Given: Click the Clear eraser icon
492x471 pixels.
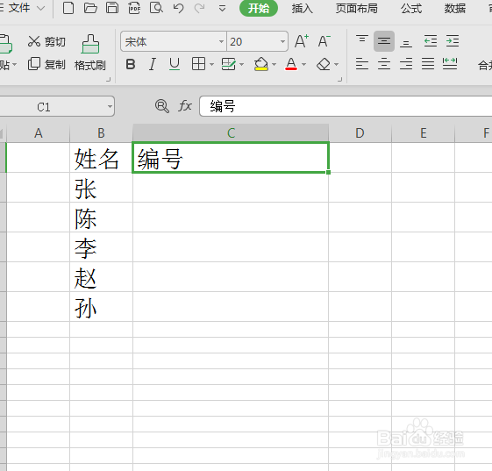Looking at the screenshot, I should (324, 64).
